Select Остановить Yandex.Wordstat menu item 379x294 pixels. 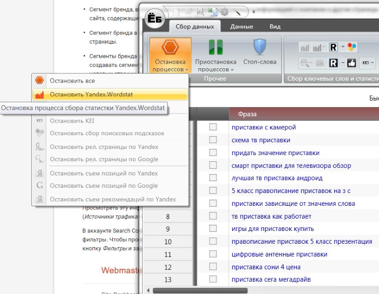[x=110, y=94]
